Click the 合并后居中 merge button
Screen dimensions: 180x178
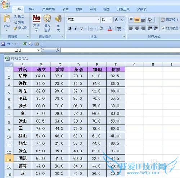(x=170, y=28)
